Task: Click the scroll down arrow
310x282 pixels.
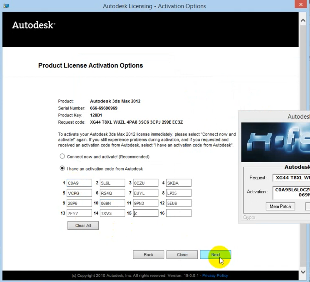Action: 303,272
